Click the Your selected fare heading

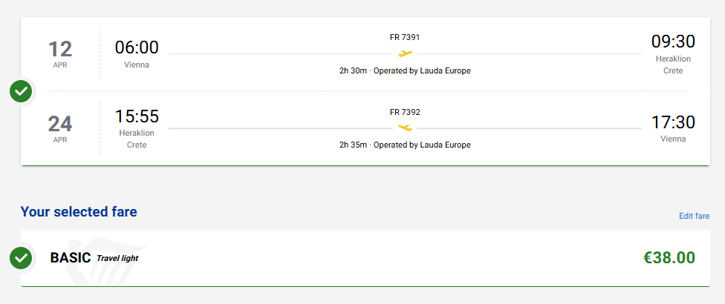pos(79,212)
